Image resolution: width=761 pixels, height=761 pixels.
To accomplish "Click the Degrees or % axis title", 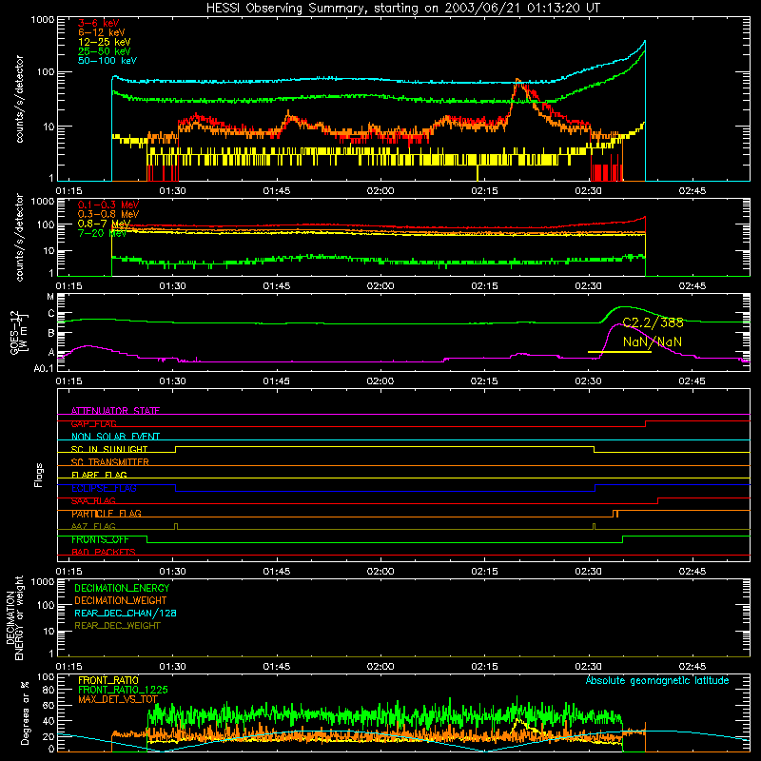I will (x=25, y=712).
